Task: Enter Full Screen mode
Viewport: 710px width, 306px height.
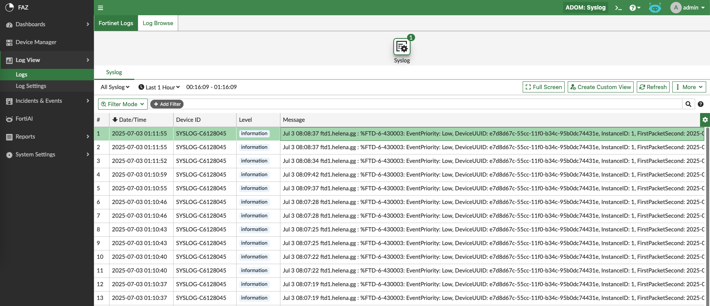Action: [543, 87]
